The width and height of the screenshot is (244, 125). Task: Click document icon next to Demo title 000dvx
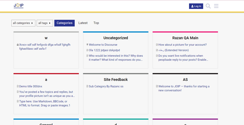point(18,86)
